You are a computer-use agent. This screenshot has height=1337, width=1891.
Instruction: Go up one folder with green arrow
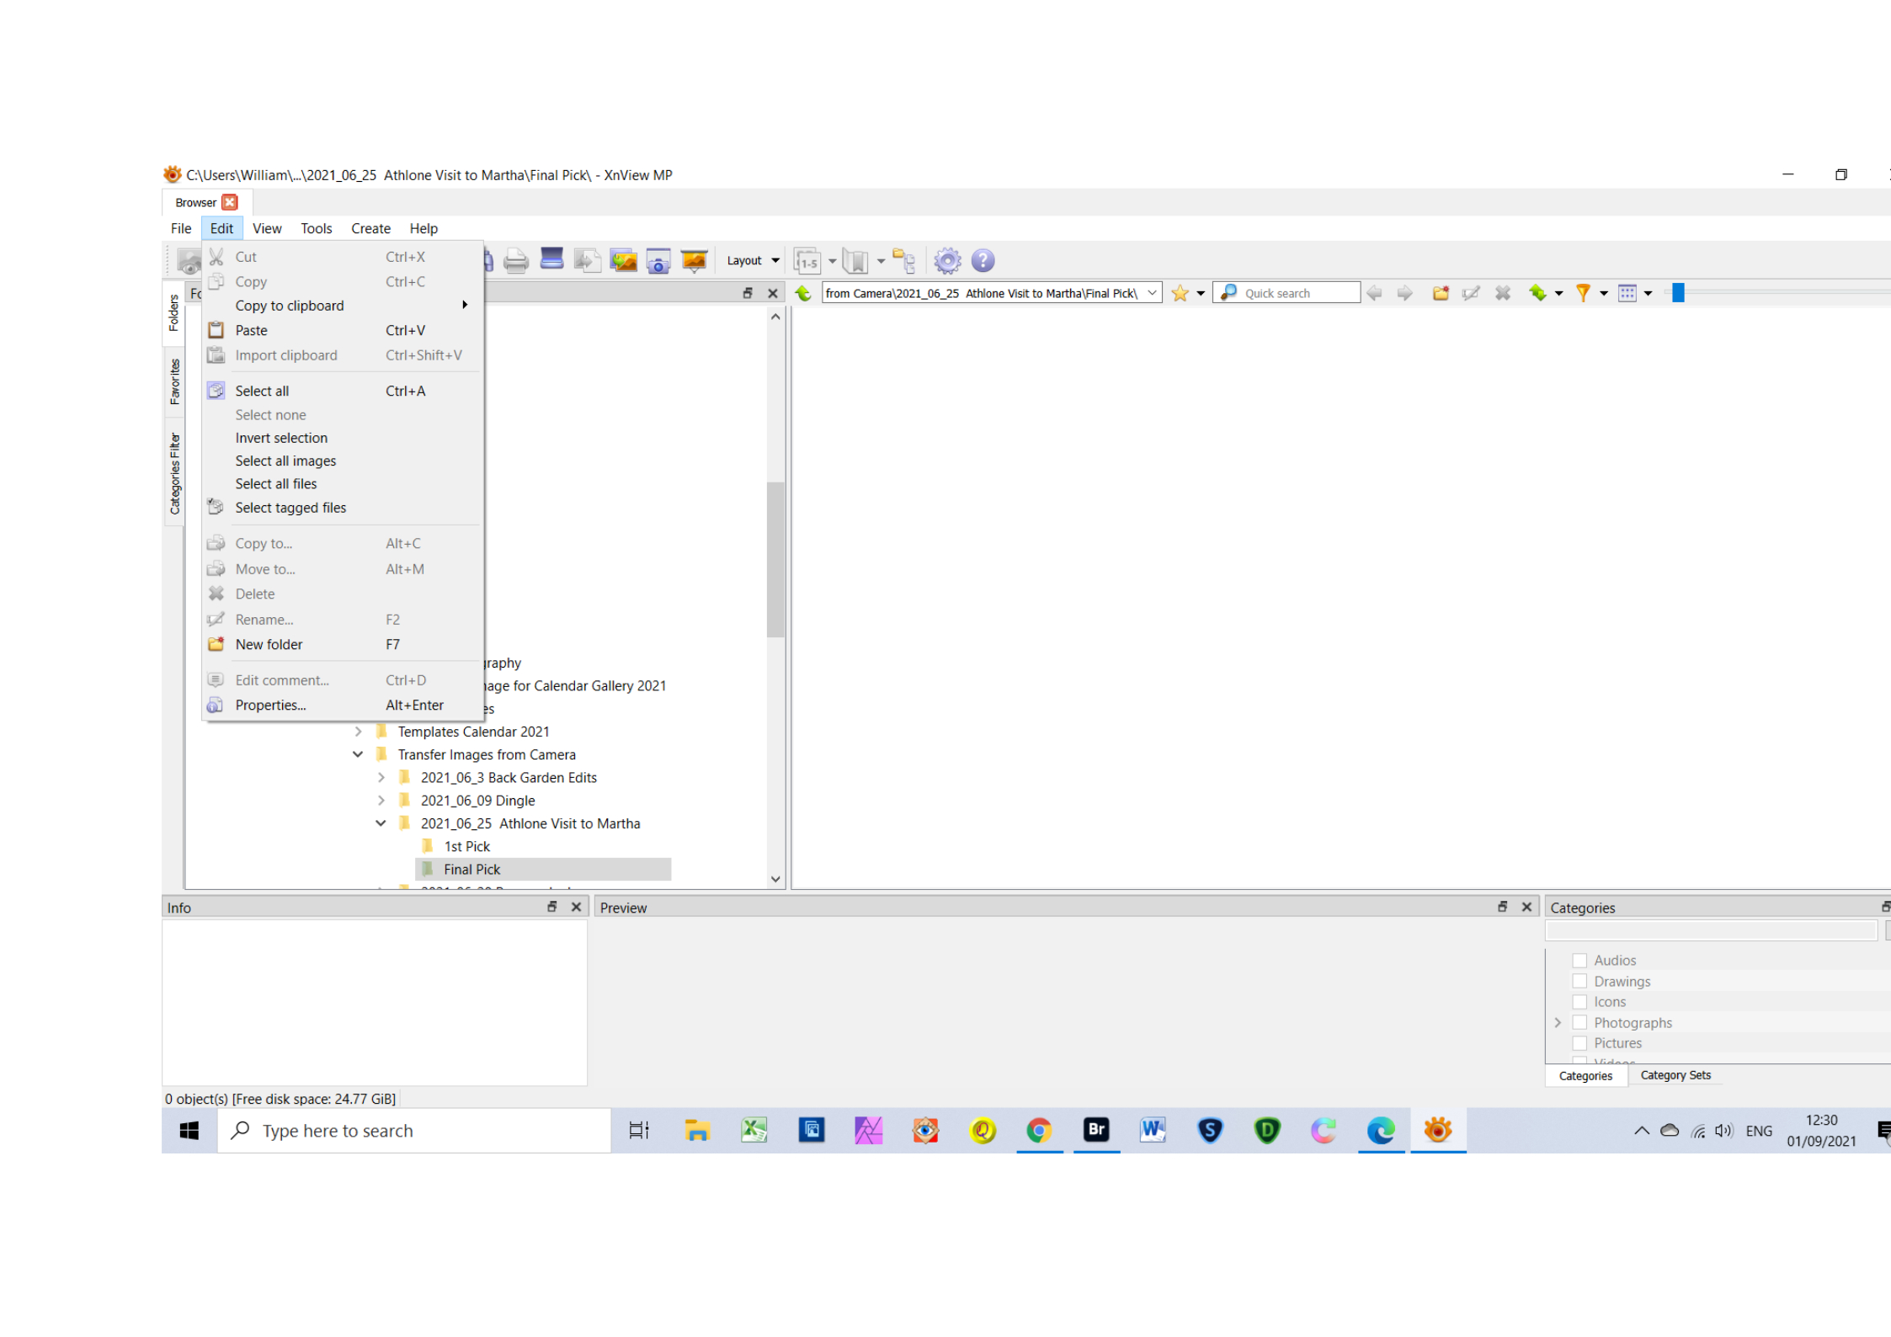point(803,293)
